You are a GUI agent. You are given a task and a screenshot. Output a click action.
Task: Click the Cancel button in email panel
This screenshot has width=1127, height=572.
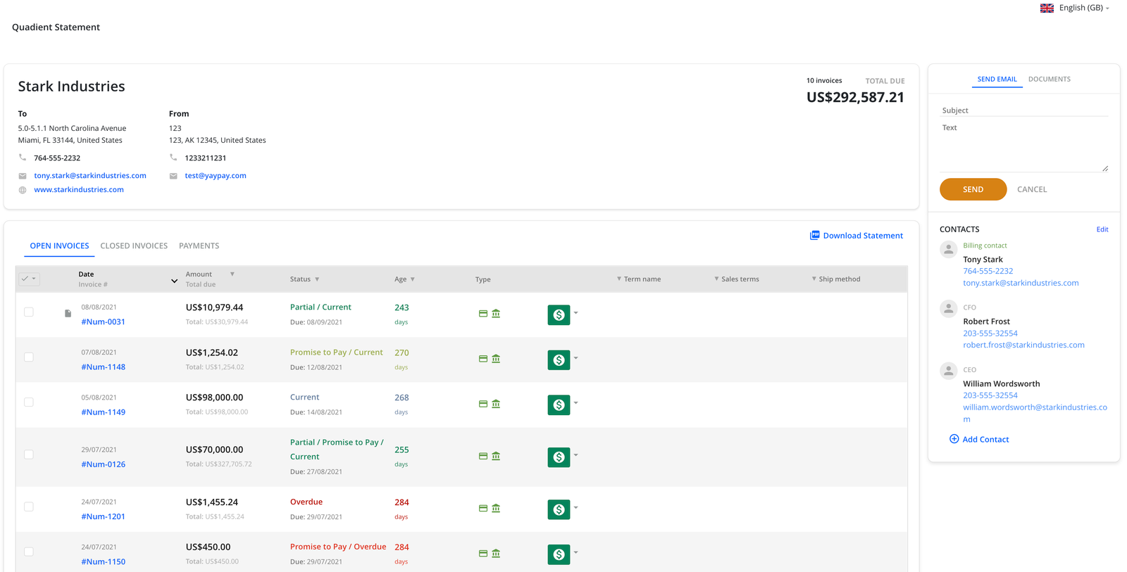(1032, 189)
